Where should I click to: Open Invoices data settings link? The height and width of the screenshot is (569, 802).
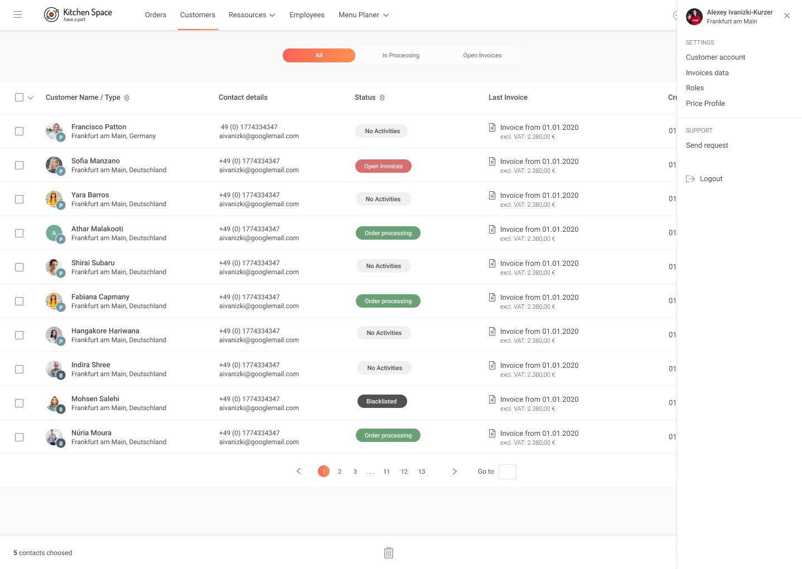pyautogui.click(x=707, y=73)
